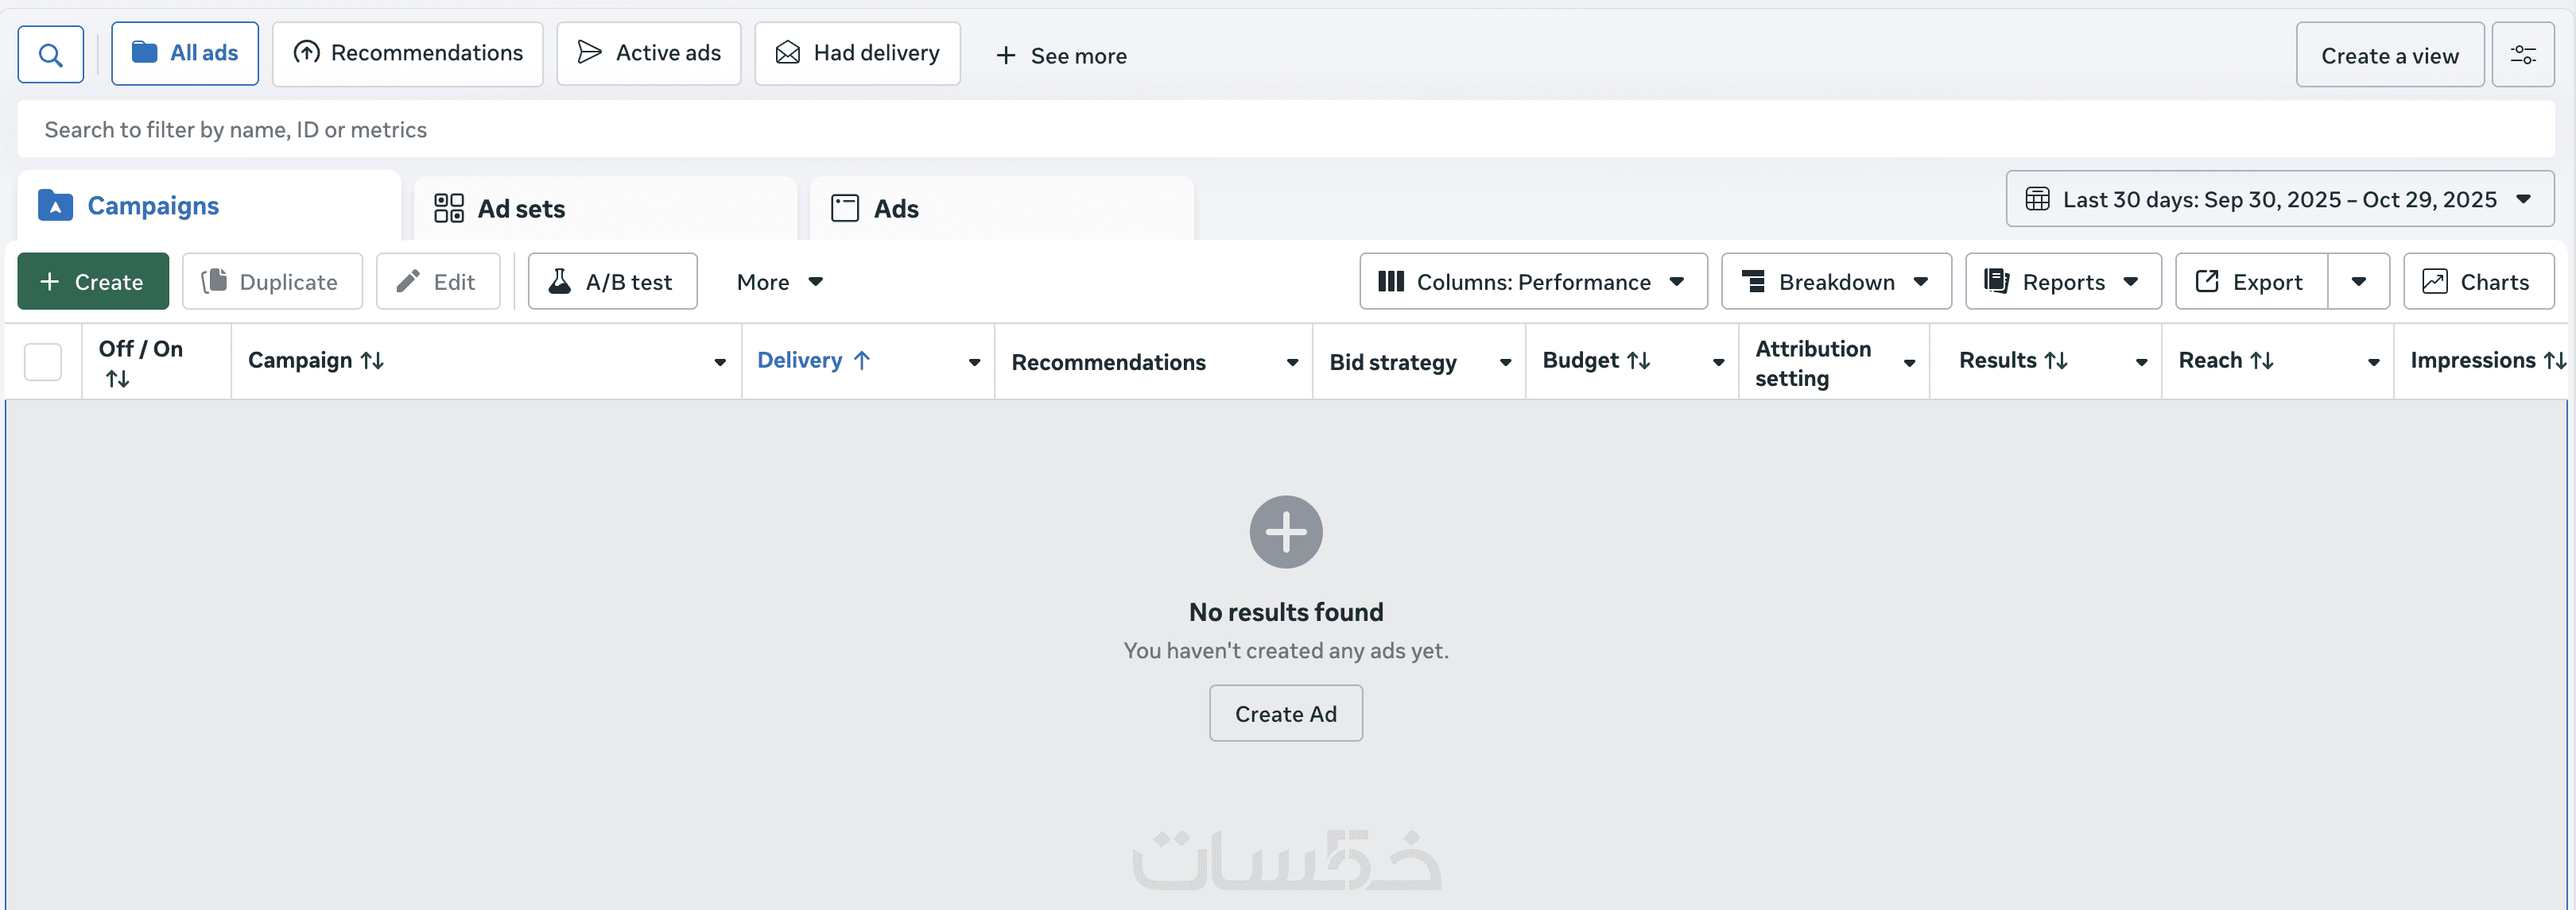
Task: Open the Recommendations view
Action: point(407,54)
